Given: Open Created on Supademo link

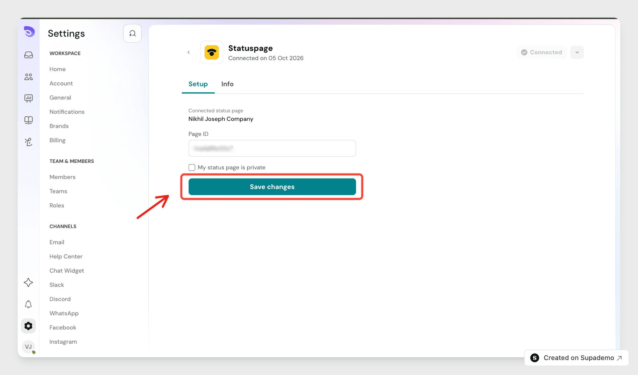Looking at the screenshot, I should pos(576,358).
